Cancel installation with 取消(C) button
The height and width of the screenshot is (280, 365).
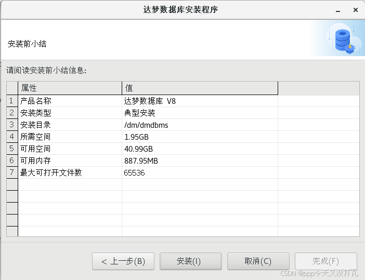coord(258,261)
